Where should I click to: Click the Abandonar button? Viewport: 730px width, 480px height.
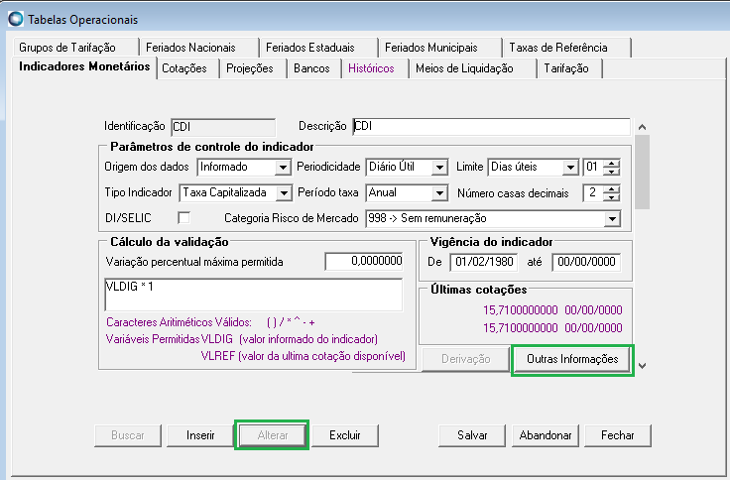tap(546, 435)
